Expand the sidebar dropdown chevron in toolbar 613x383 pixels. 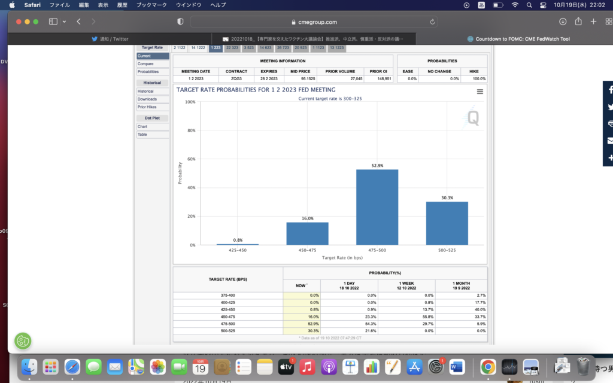pyautogui.click(x=64, y=22)
